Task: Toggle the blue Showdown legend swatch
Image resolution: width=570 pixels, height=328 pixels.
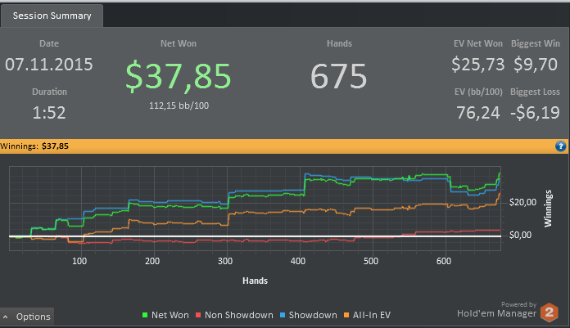Action: tap(283, 315)
